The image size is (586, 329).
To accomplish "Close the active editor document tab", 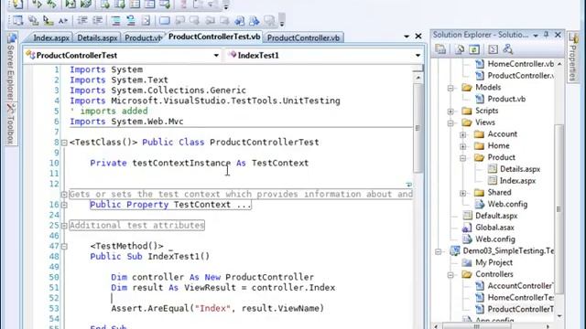I will coord(418,37).
